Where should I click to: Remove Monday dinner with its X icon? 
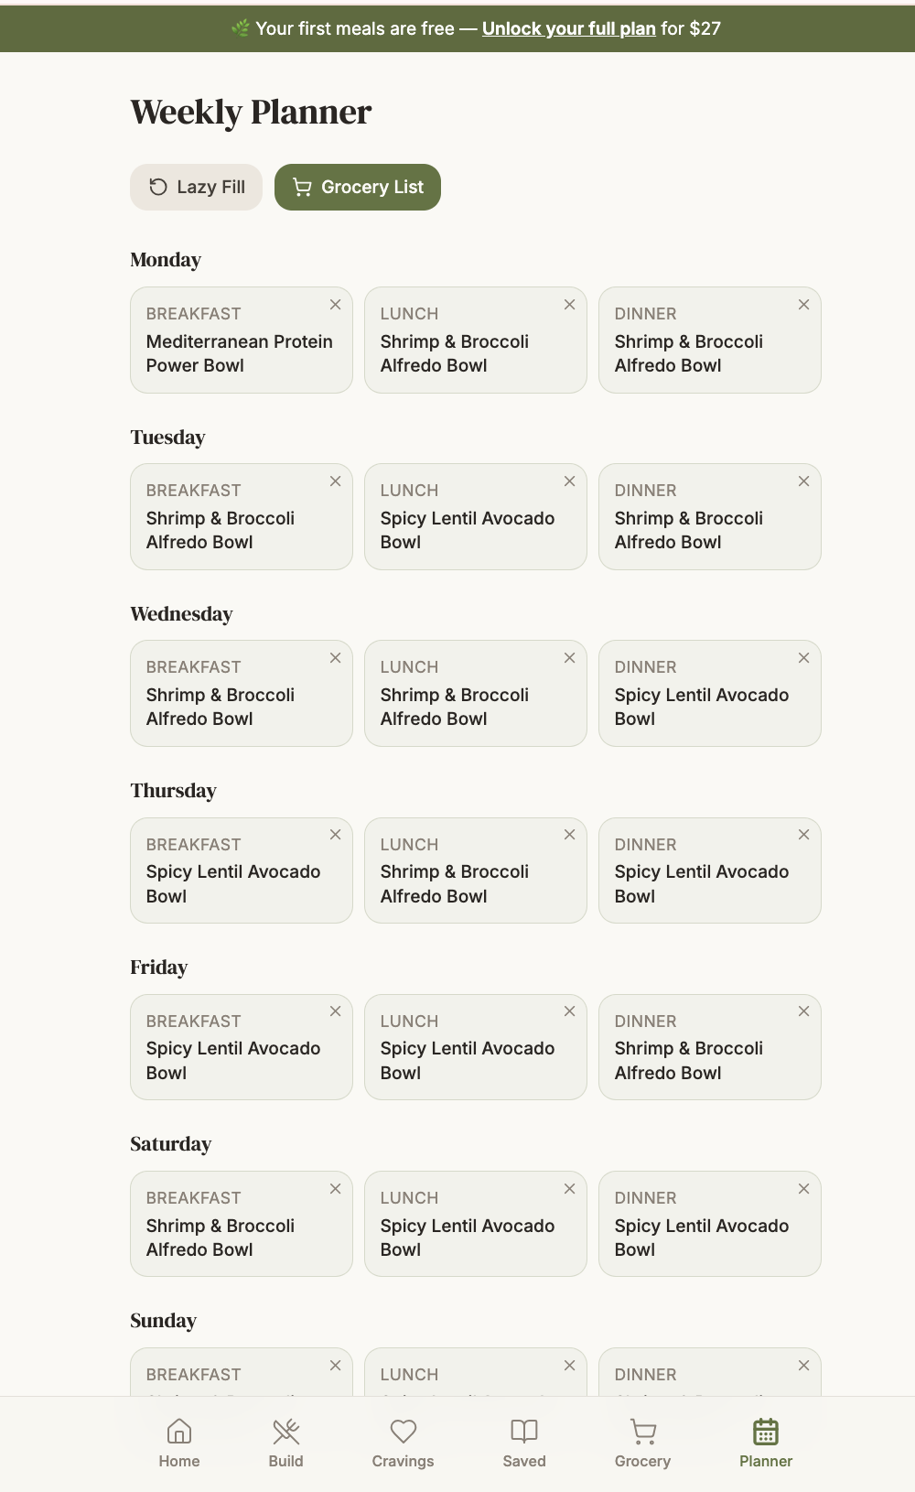(x=804, y=305)
